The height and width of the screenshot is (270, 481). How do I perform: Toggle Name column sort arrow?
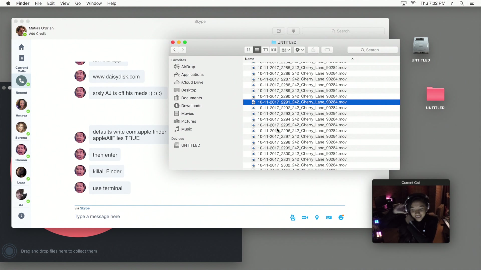click(352, 59)
